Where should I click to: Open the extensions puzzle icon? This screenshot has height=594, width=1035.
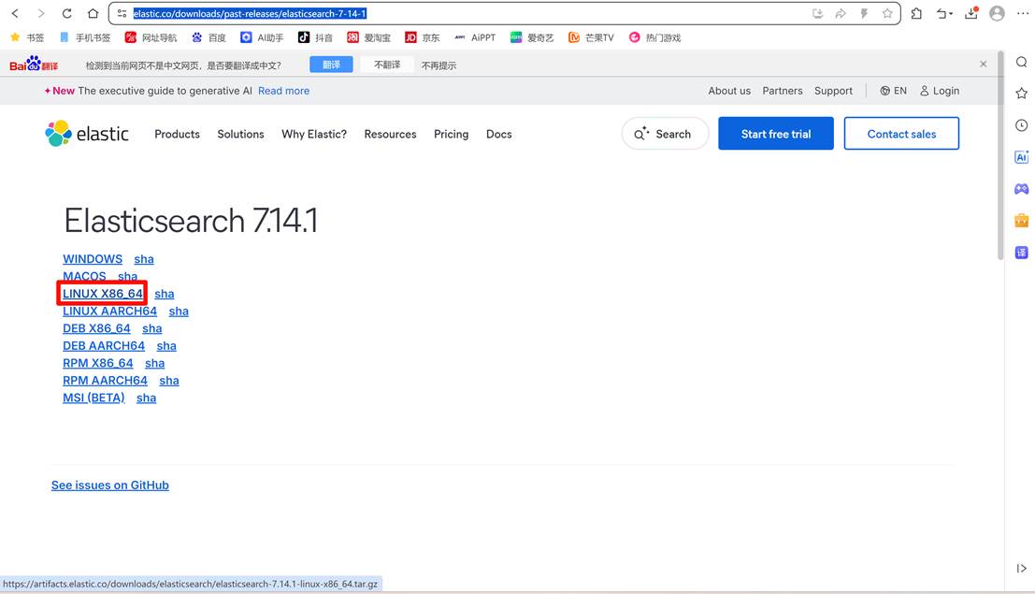tap(916, 13)
